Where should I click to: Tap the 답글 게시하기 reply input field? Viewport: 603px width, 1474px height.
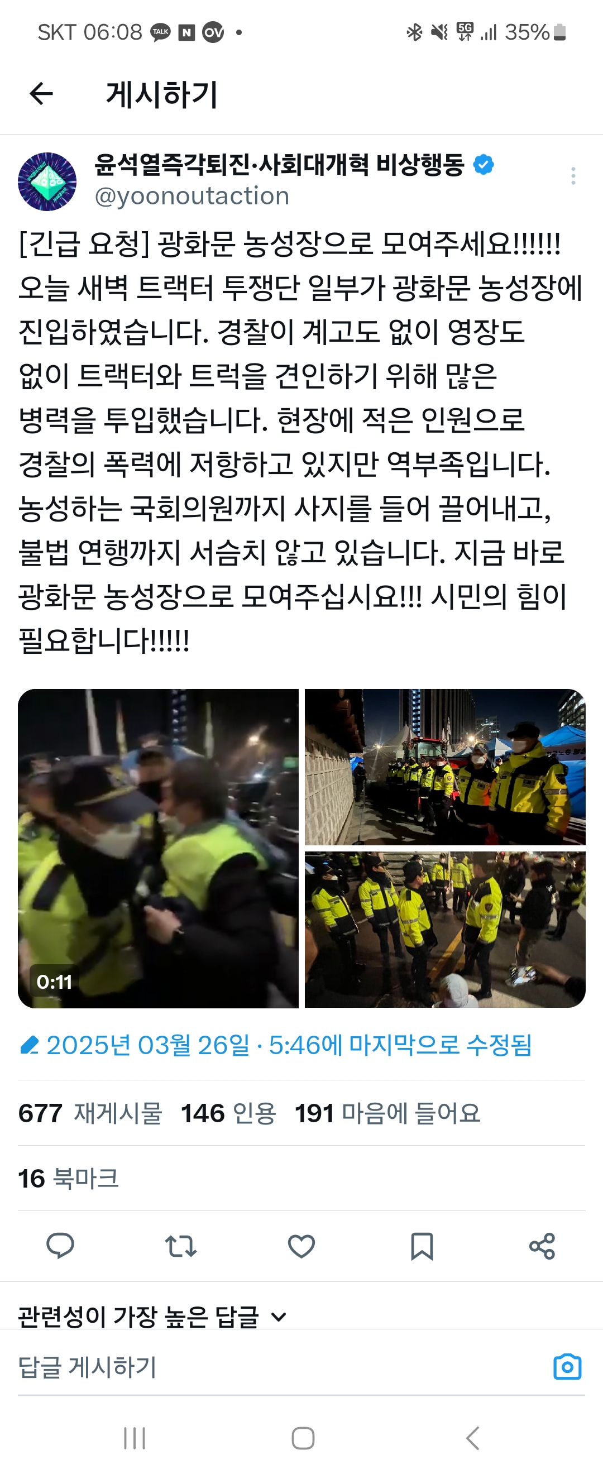click(x=280, y=1366)
